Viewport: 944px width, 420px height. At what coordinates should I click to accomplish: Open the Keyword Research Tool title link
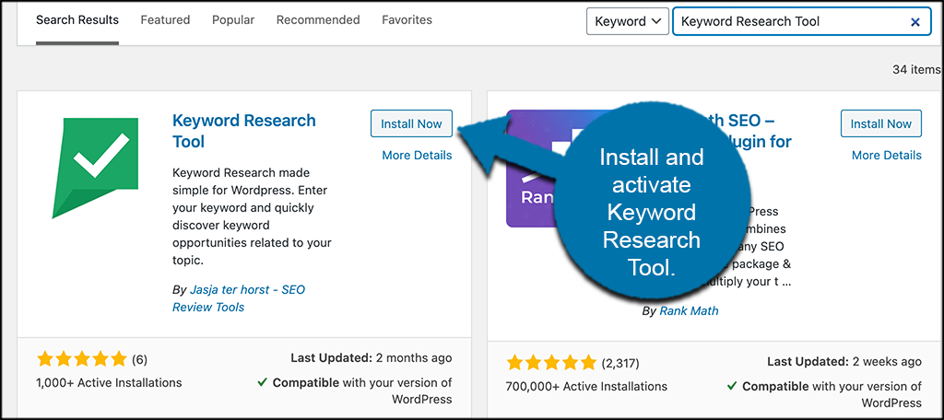pos(243,131)
